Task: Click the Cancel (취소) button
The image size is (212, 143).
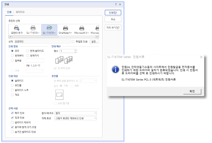Action: pos(113,19)
